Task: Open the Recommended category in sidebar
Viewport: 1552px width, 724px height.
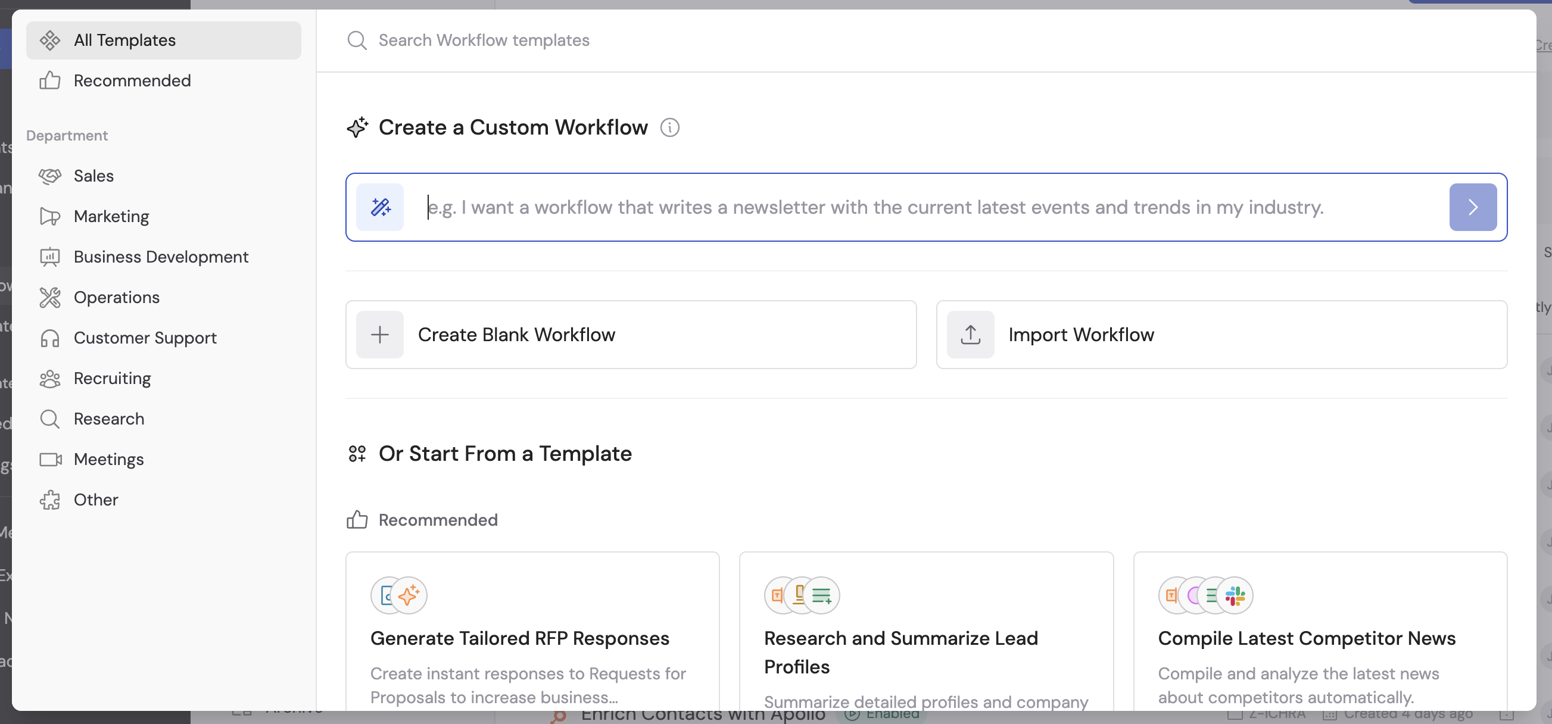Action: (x=132, y=80)
